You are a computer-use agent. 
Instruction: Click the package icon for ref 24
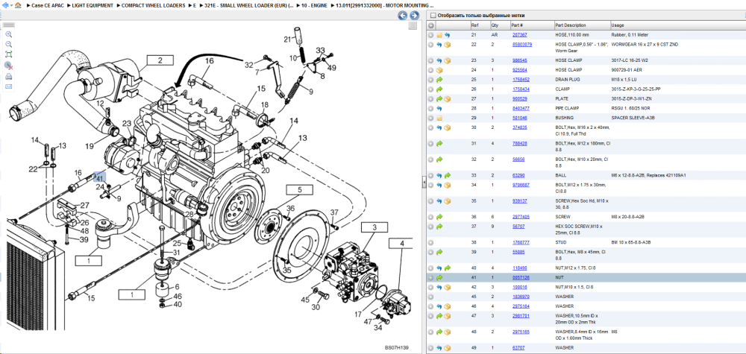pyautogui.click(x=439, y=70)
